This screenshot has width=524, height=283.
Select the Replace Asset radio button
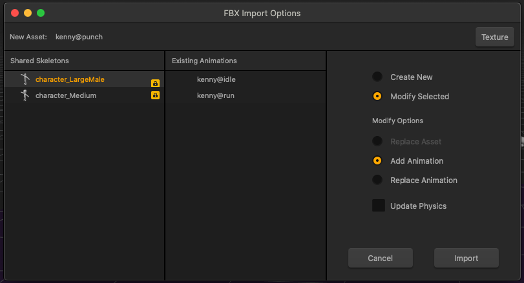(x=377, y=141)
